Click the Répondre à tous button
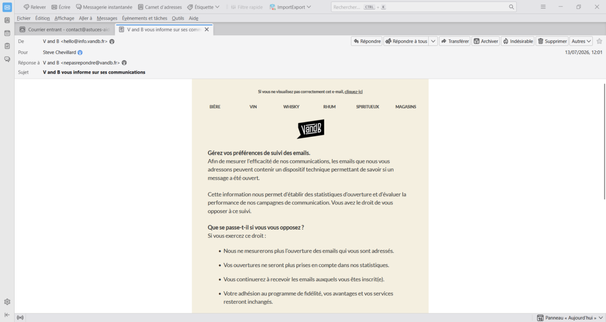This screenshot has width=606, height=322. tap(406, 41)
